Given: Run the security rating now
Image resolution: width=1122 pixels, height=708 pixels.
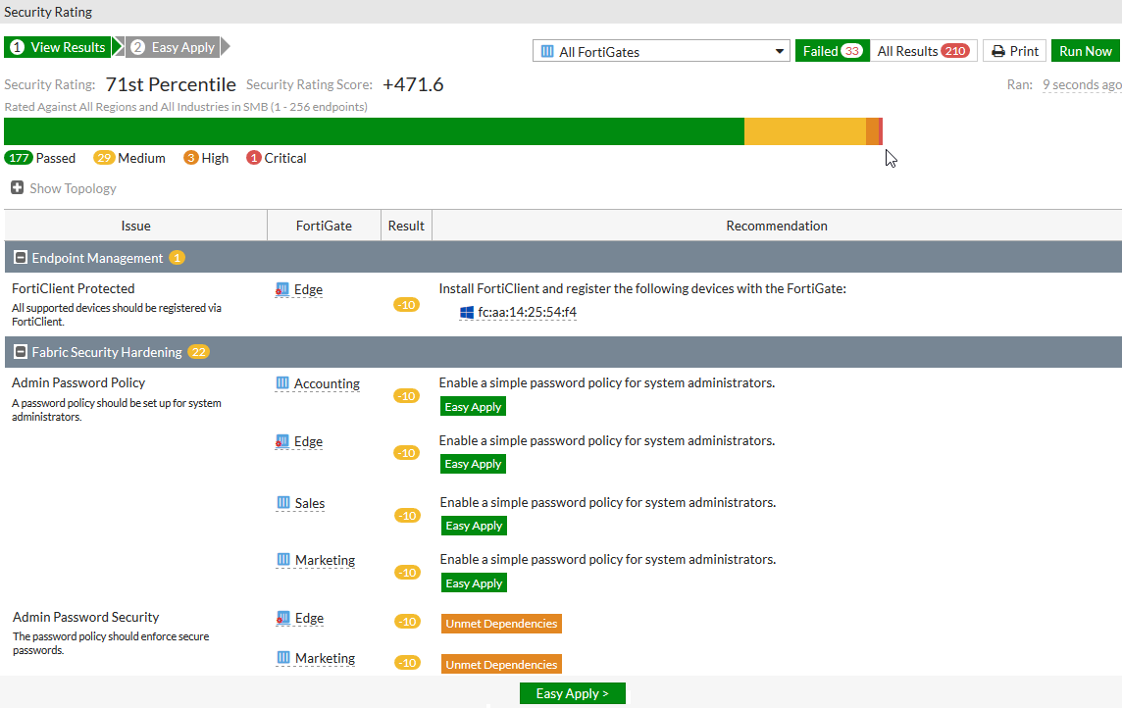Looking at the screenshot, I should click(x=1086, y=51).
